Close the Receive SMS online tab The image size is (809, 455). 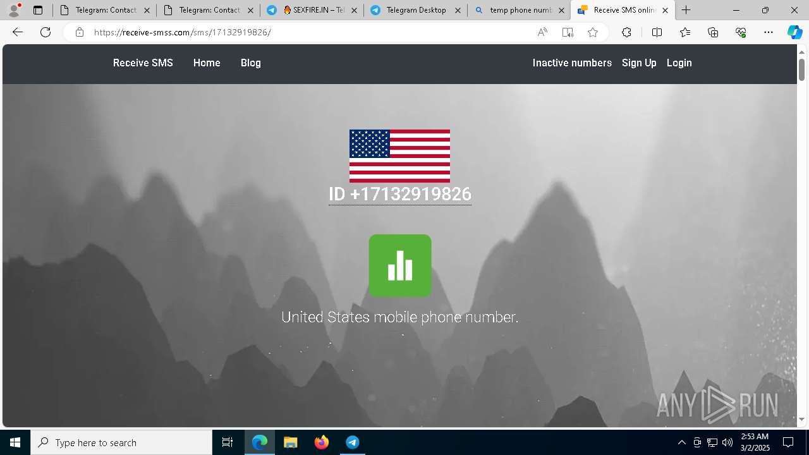(665, 10)
